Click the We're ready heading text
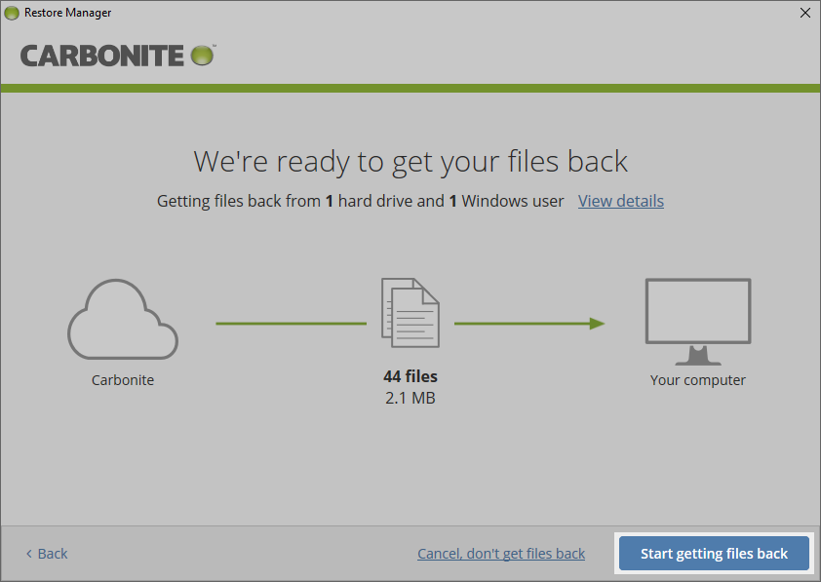This screenshot has width=821, height=582. coord(410,161)
